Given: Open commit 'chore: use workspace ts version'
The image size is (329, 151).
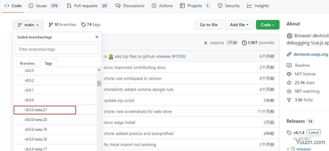Looking at the screenshot, I should (133, 78).
